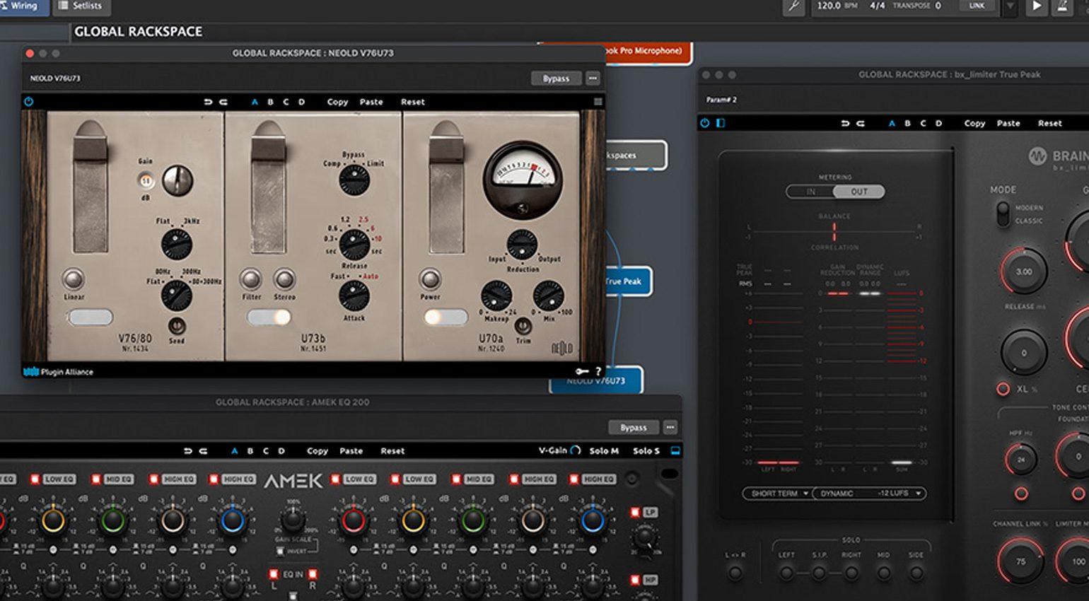Click the play button in top bar
This screenshot has height=601, width=1089.
[x=1037, y=6]
